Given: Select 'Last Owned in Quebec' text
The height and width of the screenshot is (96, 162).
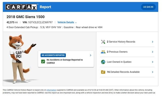Looking at the screenshot, I should coord(119,62).
